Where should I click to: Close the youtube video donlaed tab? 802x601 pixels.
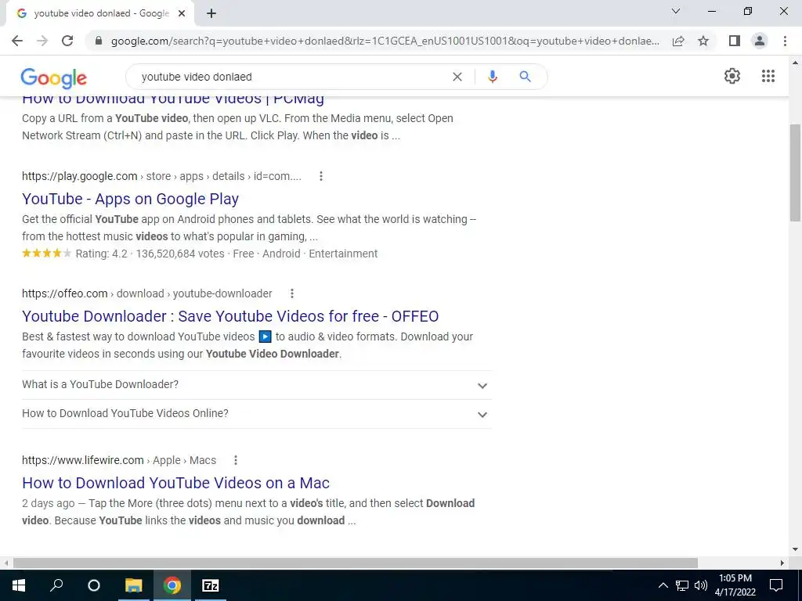coord(182,14)
